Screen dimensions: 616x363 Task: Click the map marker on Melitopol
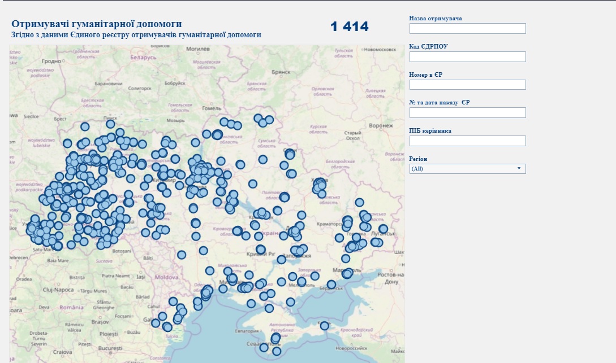[x=302, y=281]
